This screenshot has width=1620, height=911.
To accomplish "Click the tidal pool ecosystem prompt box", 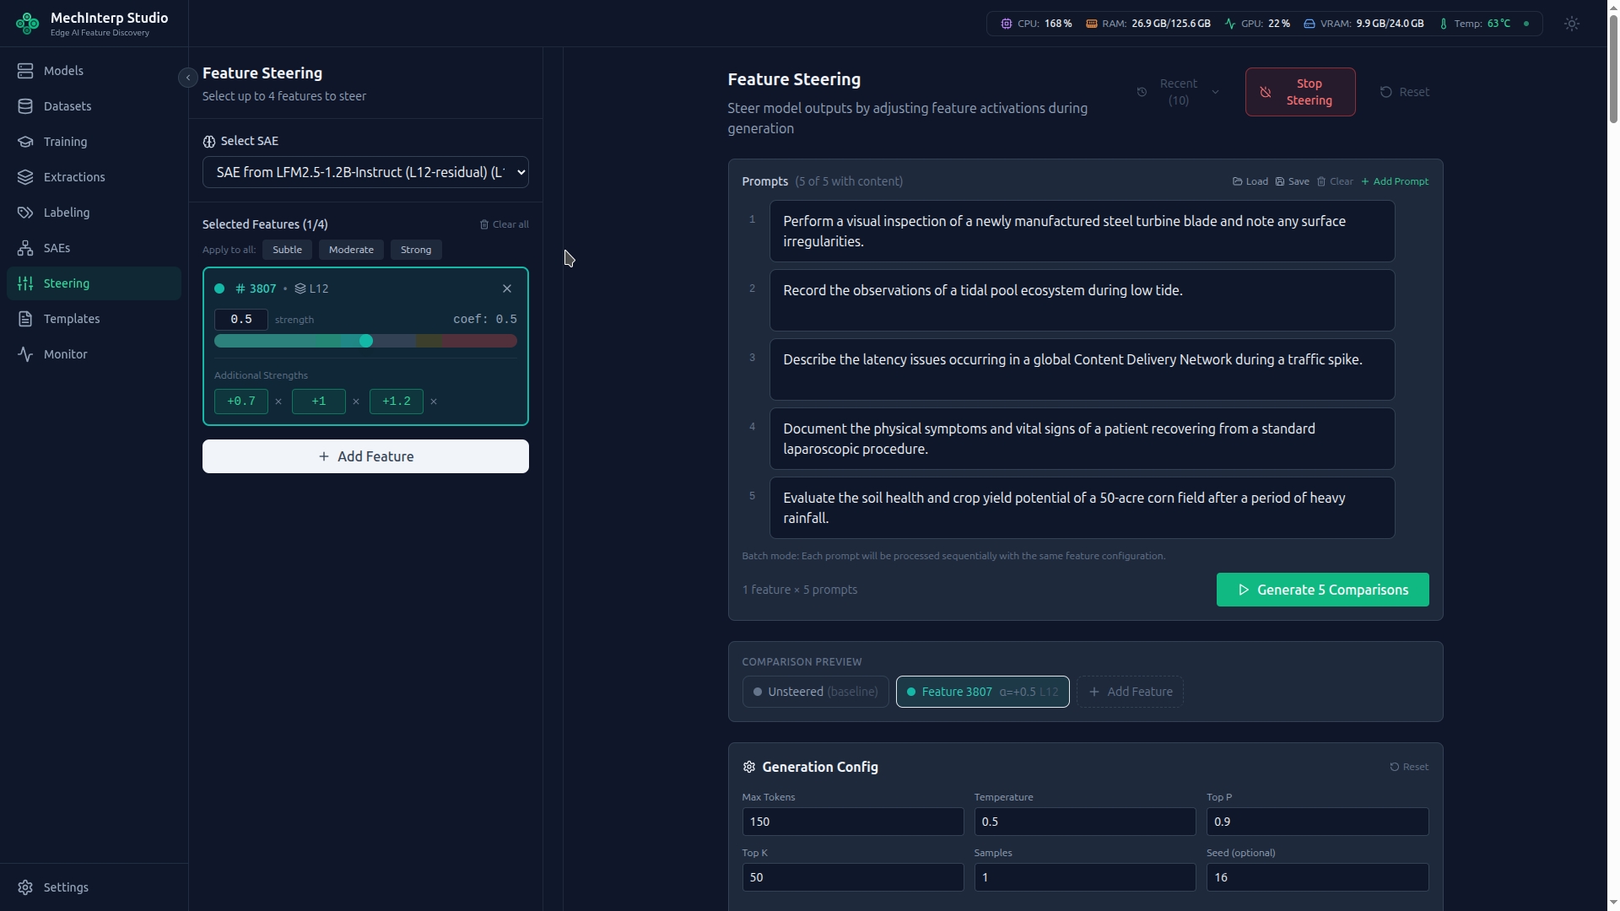I will tap(1082, 300).
